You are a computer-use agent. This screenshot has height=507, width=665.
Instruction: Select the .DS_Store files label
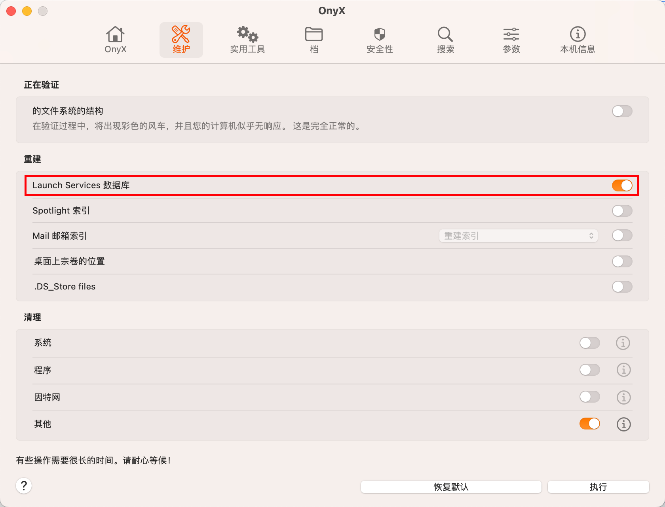(x=65, y=286)
